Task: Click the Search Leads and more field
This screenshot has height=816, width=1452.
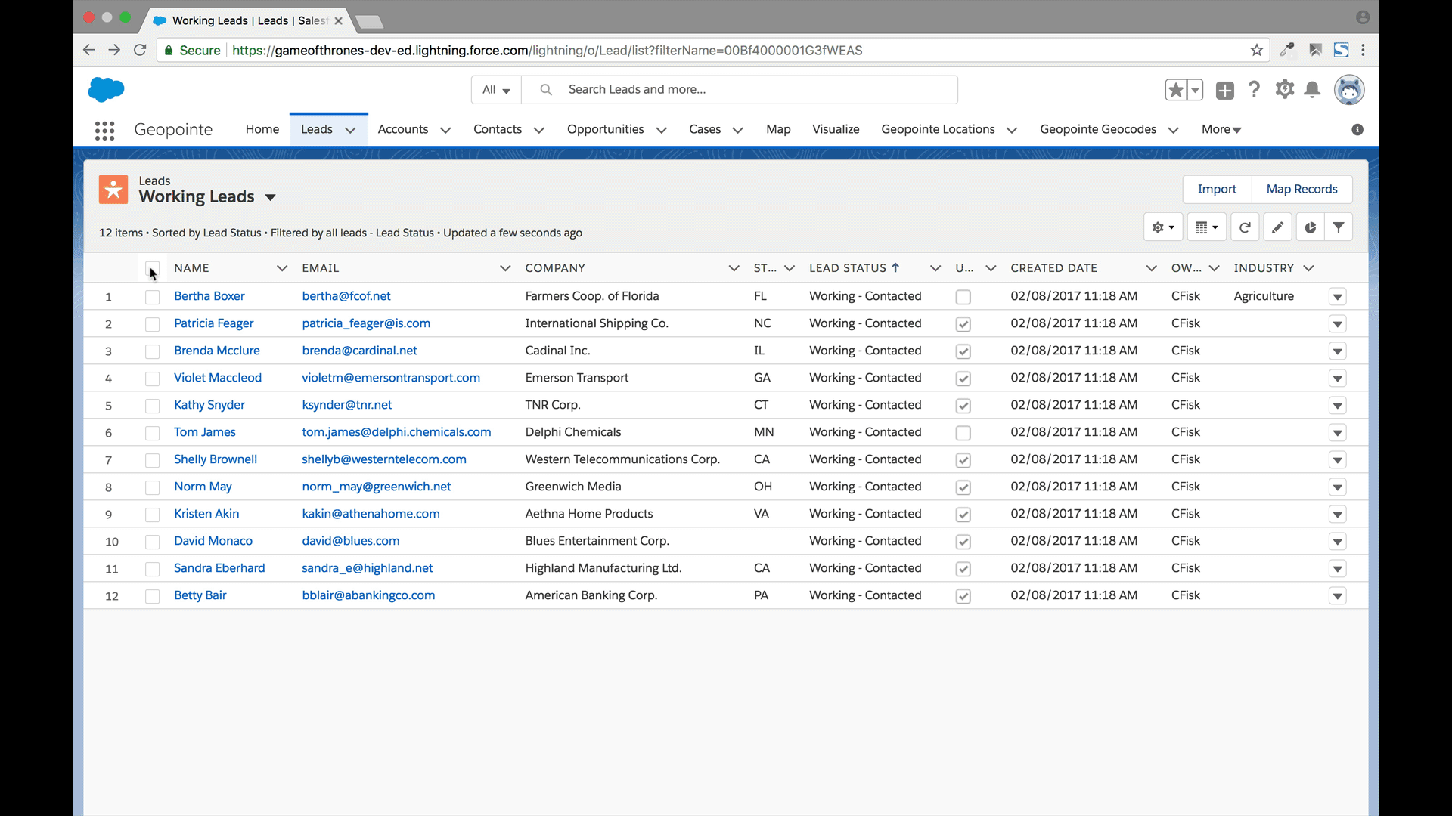Action: point(740,90)
